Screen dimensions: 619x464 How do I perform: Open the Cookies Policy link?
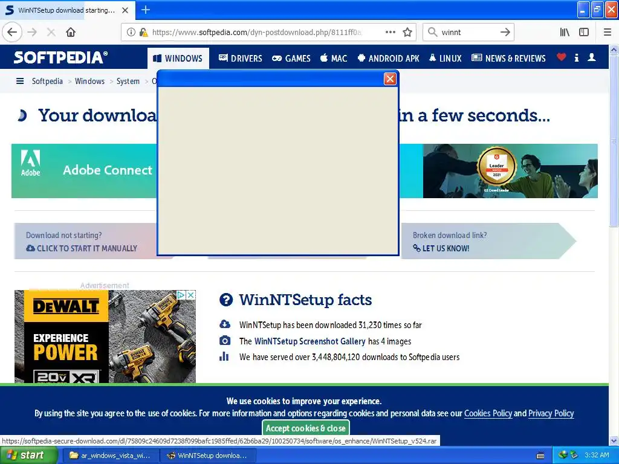tap(488, 413)
